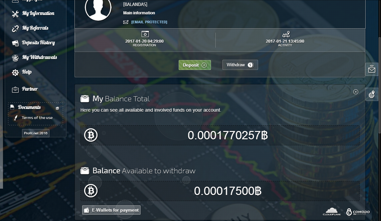Open My Withdrawals section
381x221 pixels.
[39, 58]
